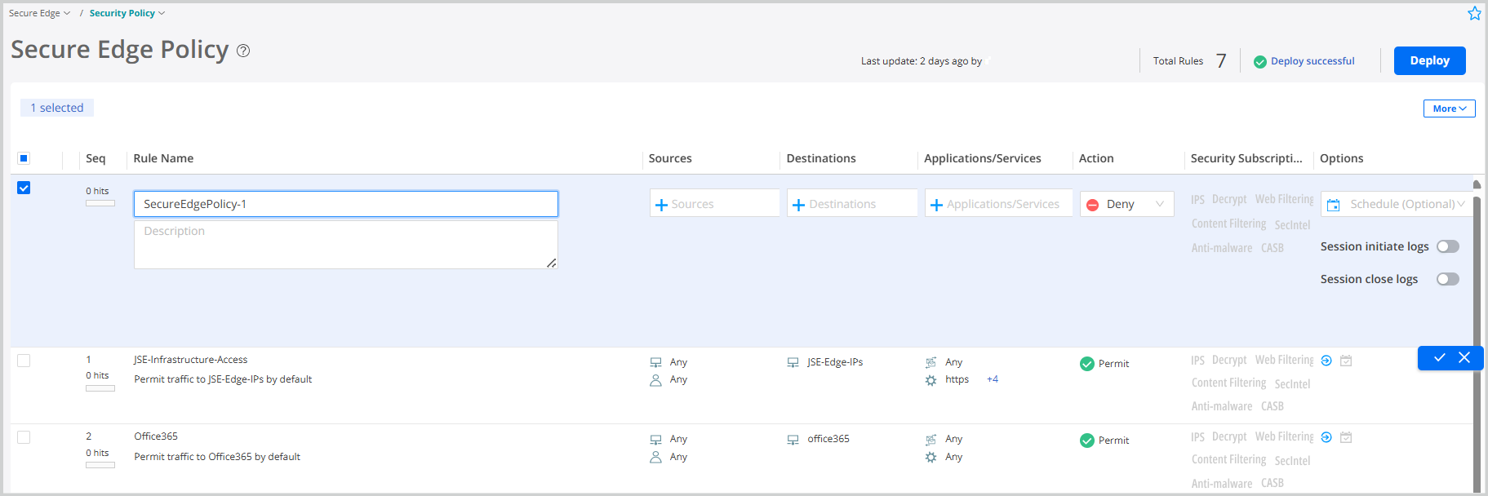Image resolution: width=1488 pixels, height=496 pixels.
Task: Click the Description text field
Action: (x=345, y=244)
